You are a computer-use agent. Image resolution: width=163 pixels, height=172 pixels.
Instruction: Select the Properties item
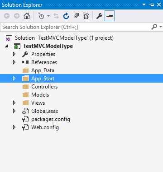43,54
